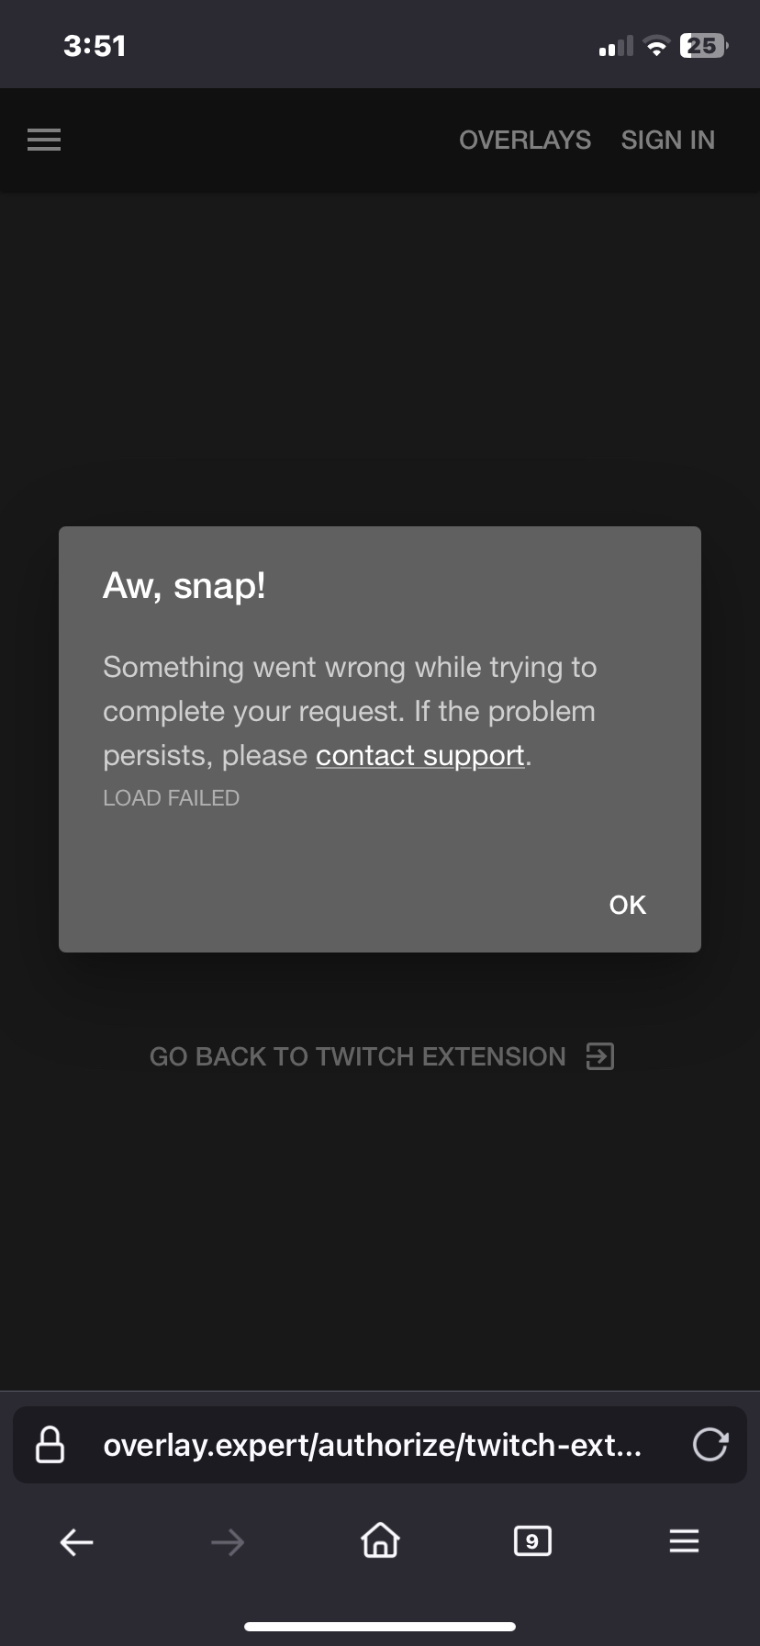The width and height of the screenshot is (760, 1646).
Task: Reload the page with the refresh icon
Action: (x=710, y=1445)
